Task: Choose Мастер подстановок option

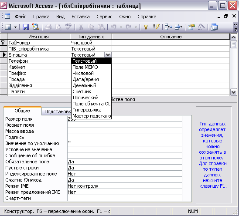Action: tap(91, 116)
